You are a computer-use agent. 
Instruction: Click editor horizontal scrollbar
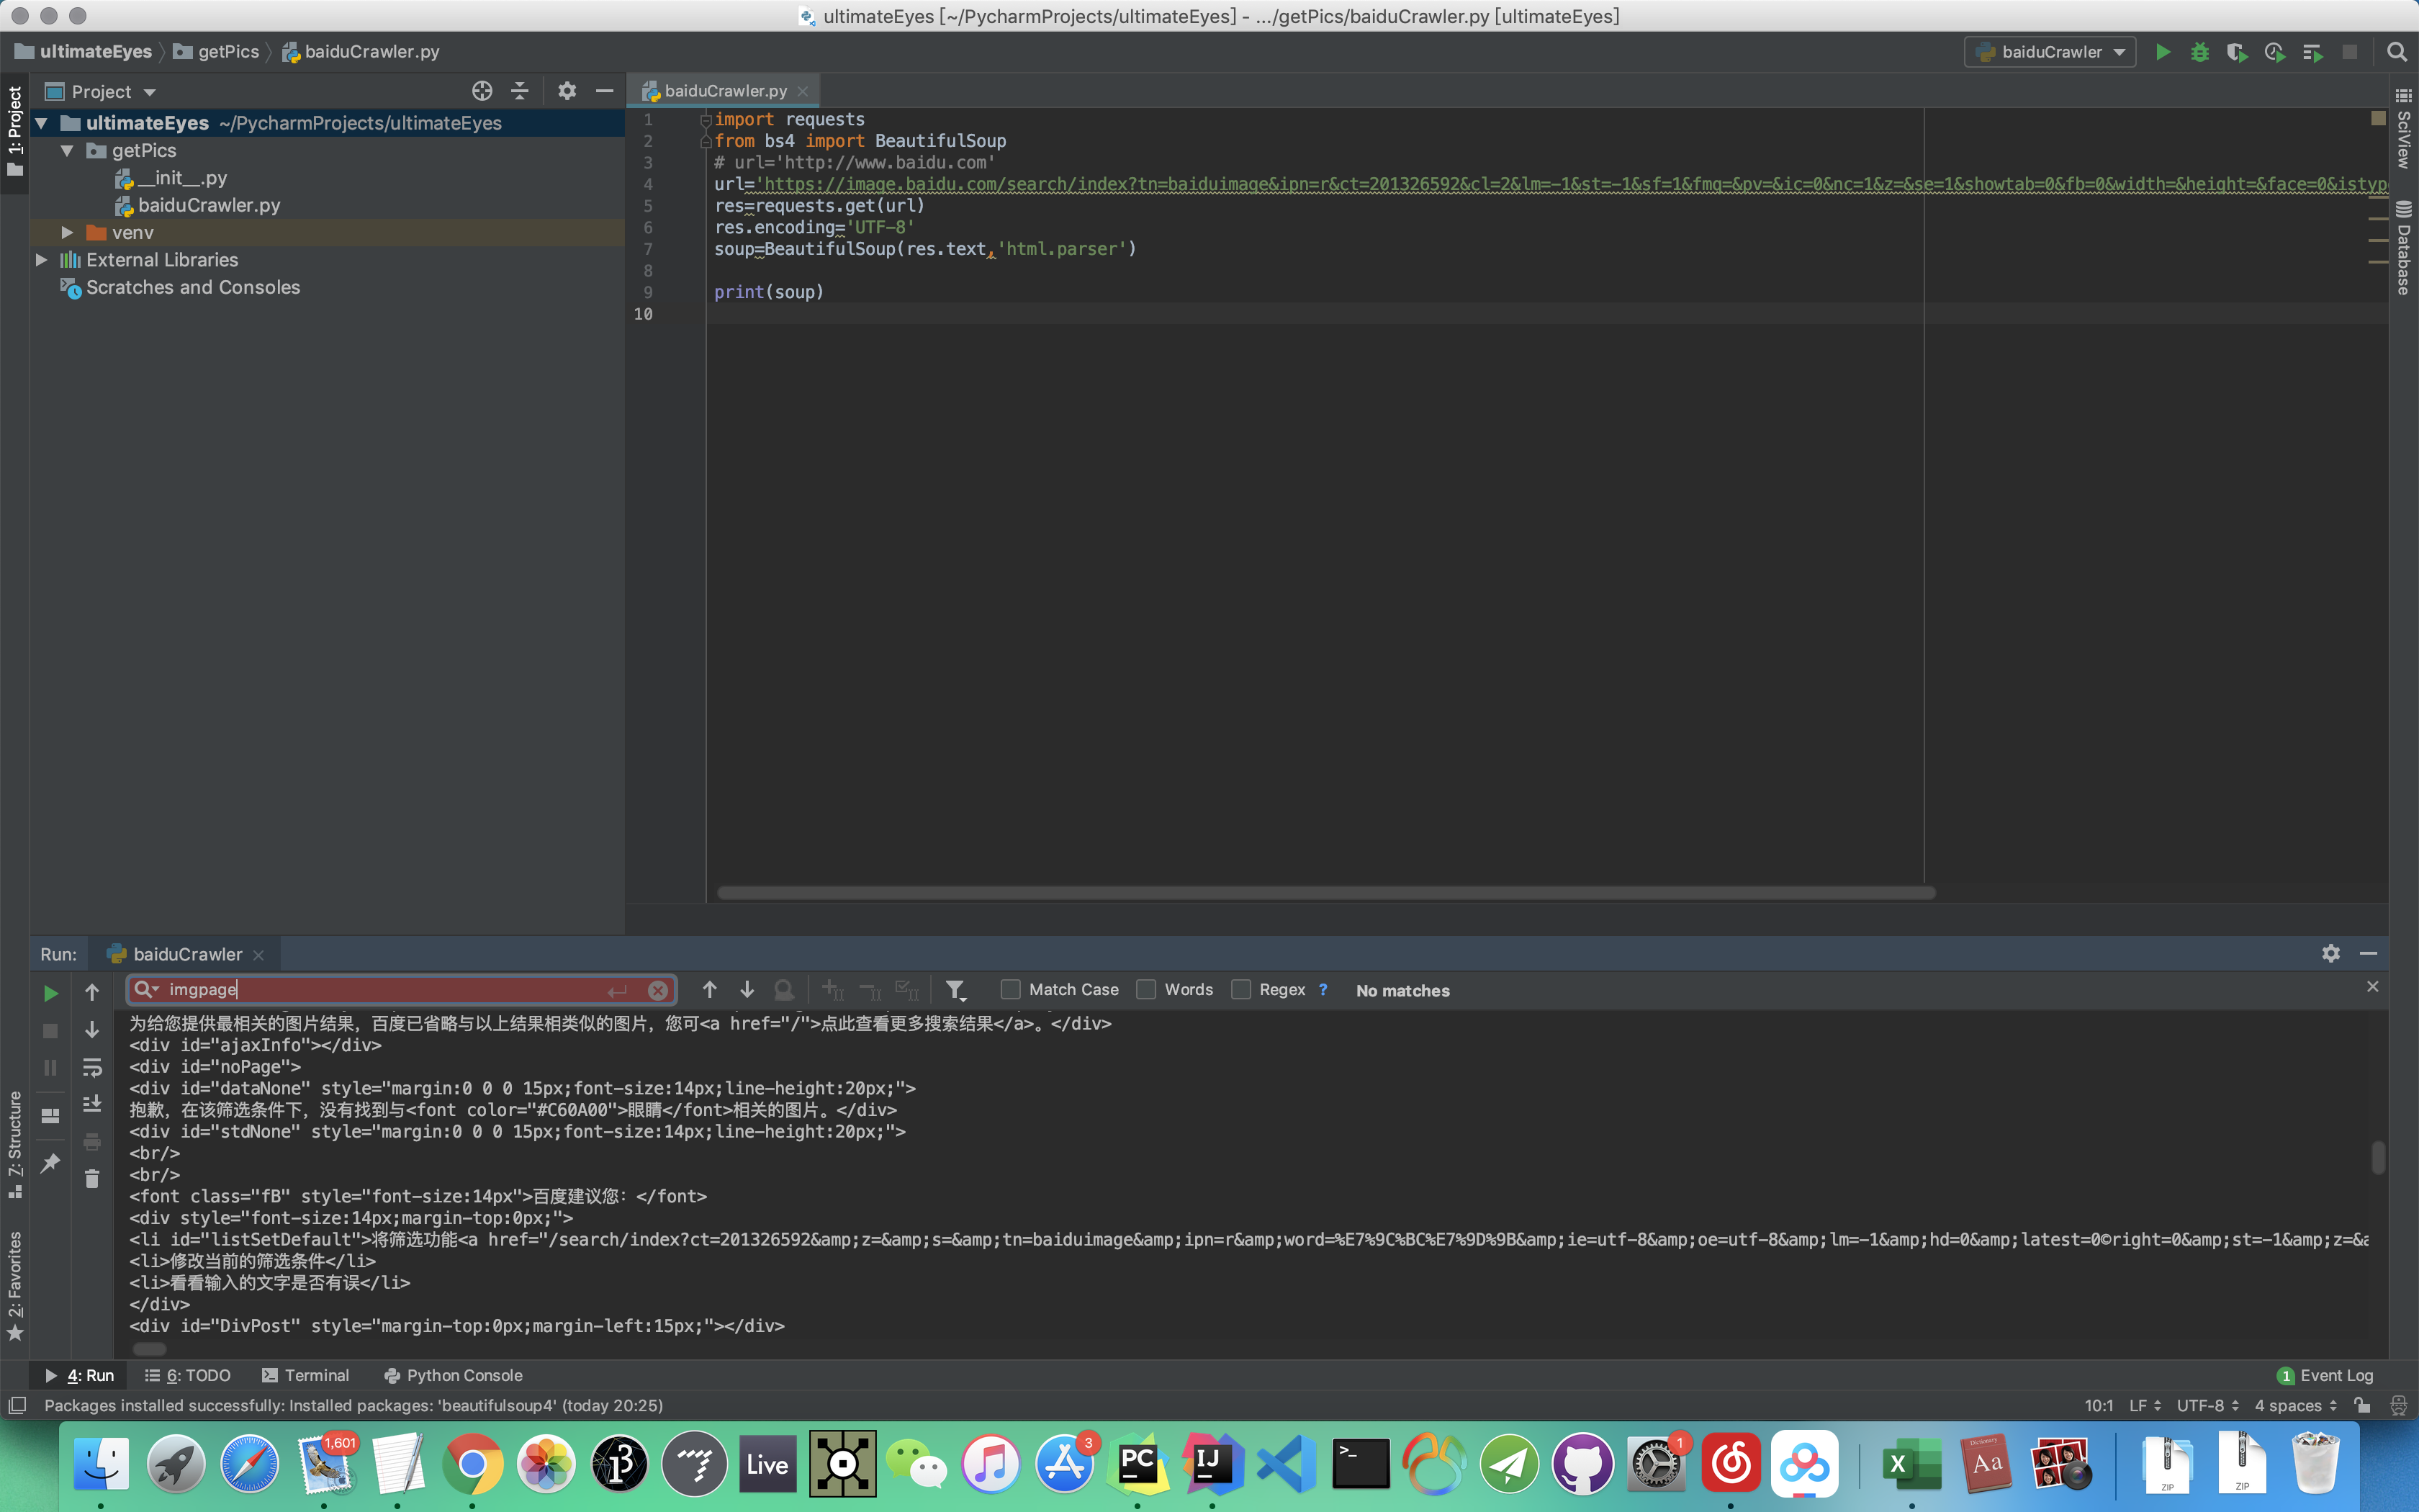[1325, 892]
